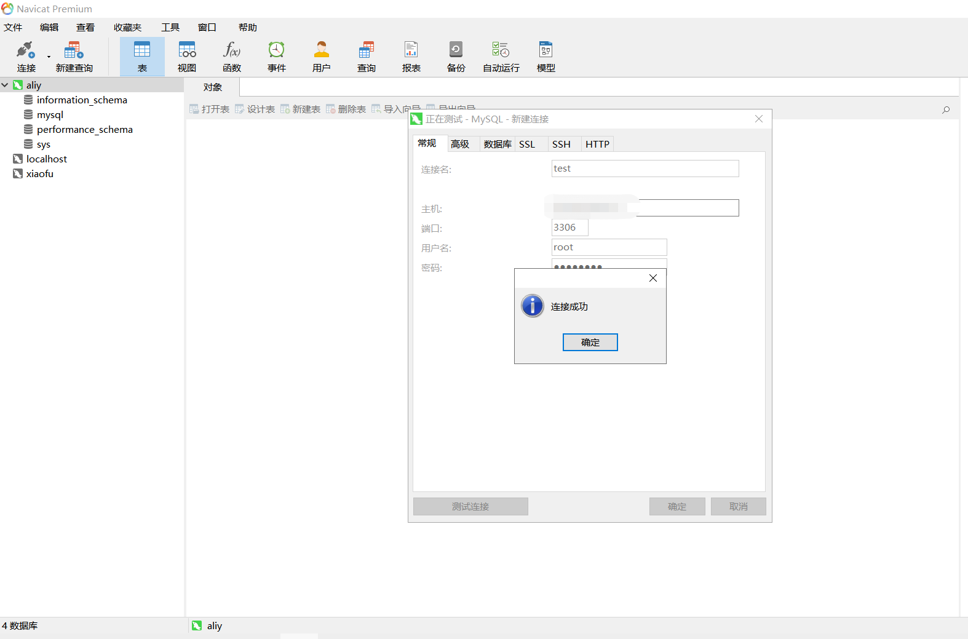Select performance_schema database in tree

85,129
